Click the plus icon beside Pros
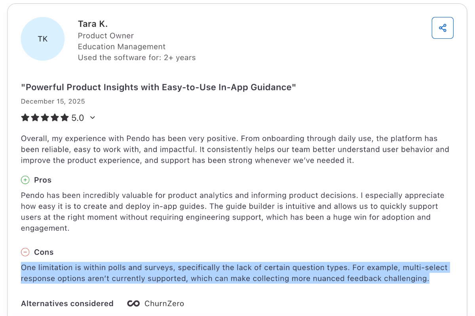 tap(25, 180)
